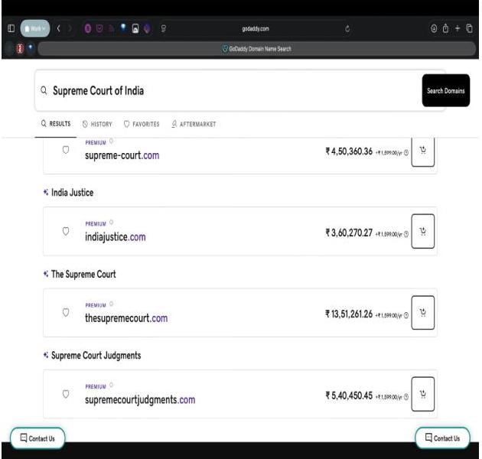Add thesupremecourt.com to cart

[423, 313]
